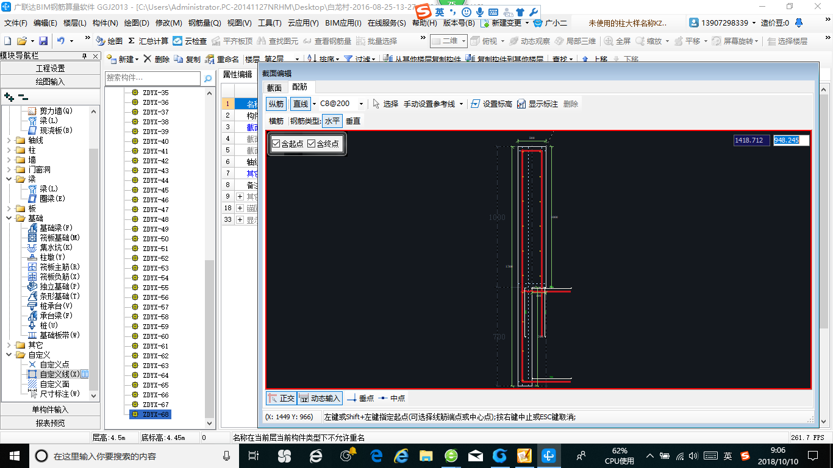Select 集水坑(K) sump pit item
The image size is (833, 468).
[51, 247]
